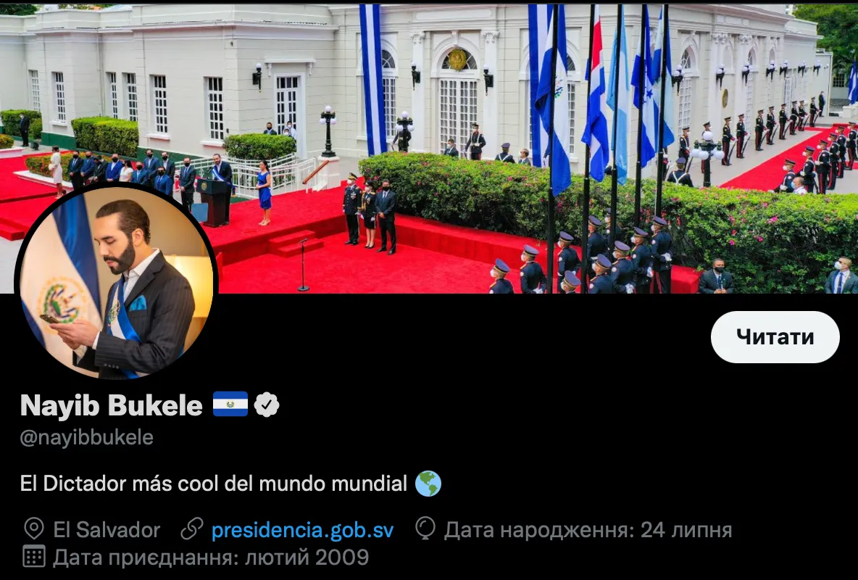This screenshot has width=858, height=580.
Task: Follow the account with the Читати button
Action: click(775, 337)
